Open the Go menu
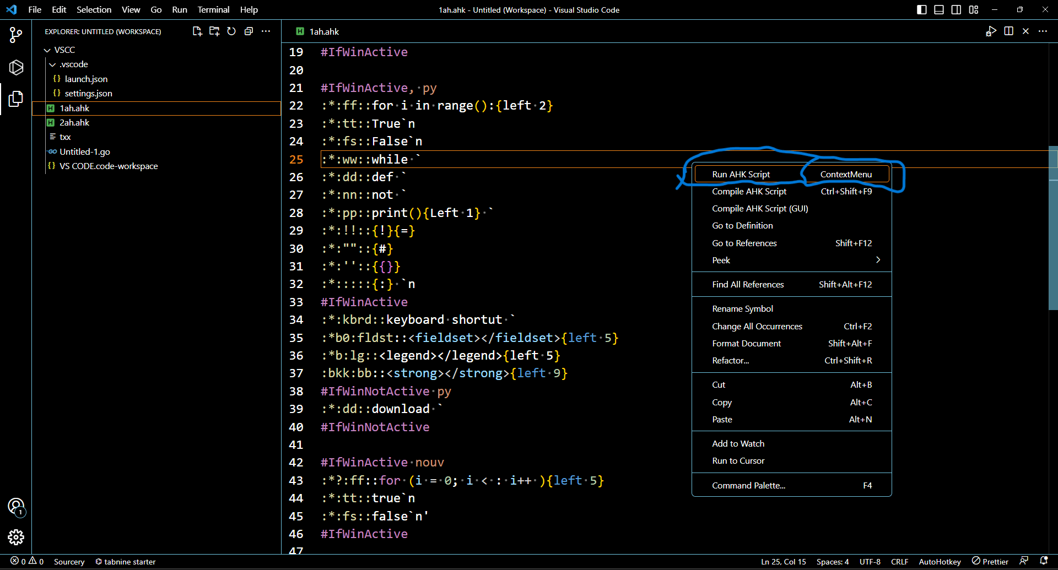 pos(156,9)
